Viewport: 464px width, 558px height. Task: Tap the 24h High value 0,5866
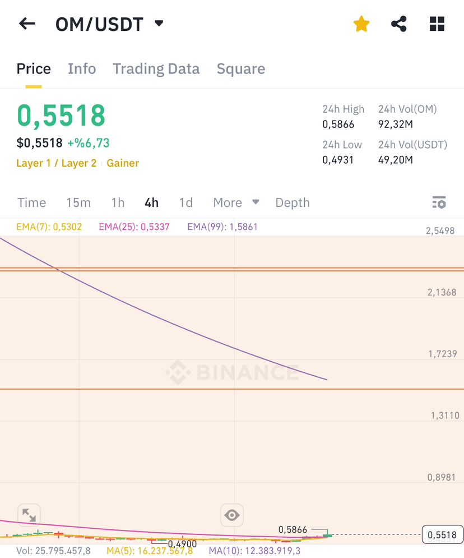pos(338,124)
